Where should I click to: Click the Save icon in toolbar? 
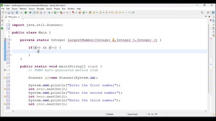coord(9,13)
